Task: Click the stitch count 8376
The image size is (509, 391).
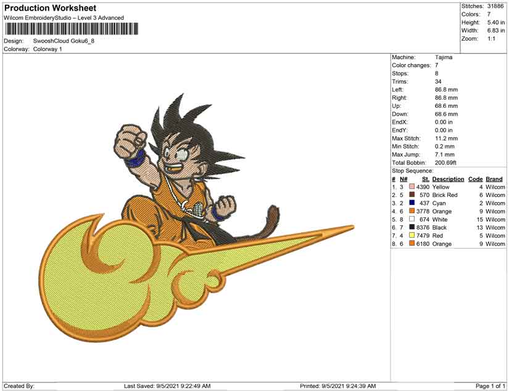Action: (x=423, y=227)
